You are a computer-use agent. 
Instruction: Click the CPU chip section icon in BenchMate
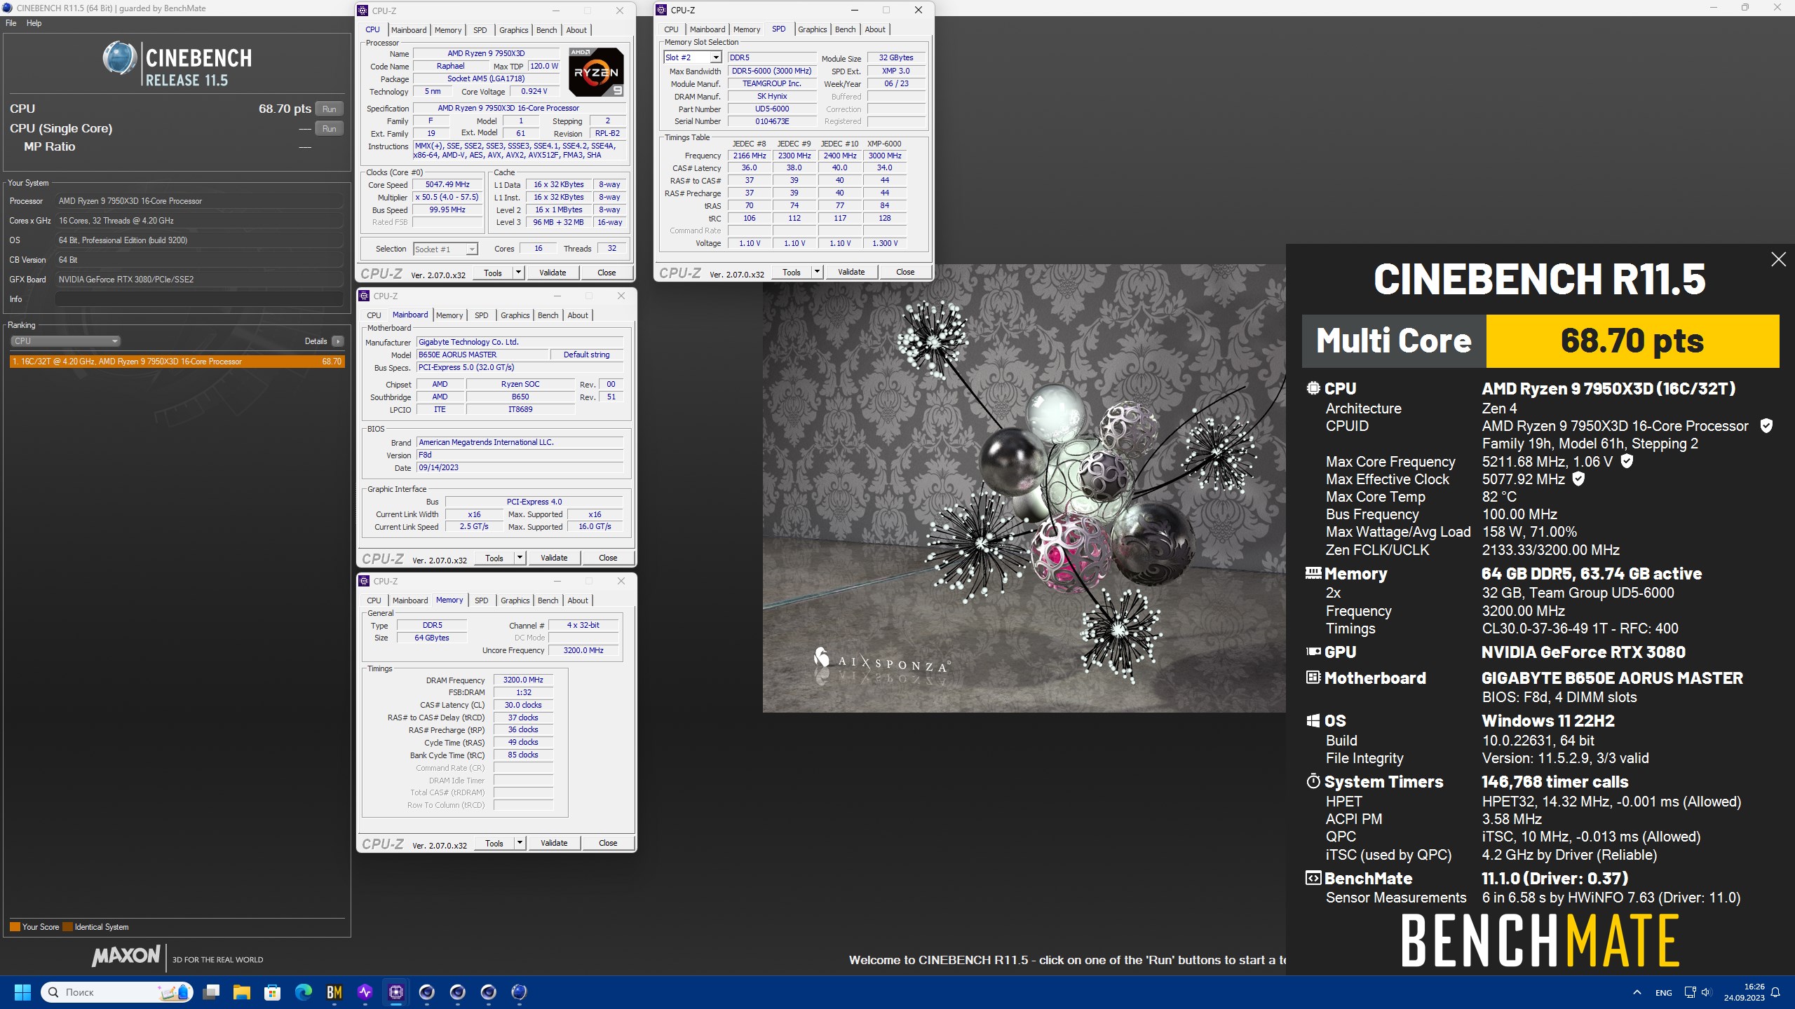pyautogui.click(x=1313, y=388)
